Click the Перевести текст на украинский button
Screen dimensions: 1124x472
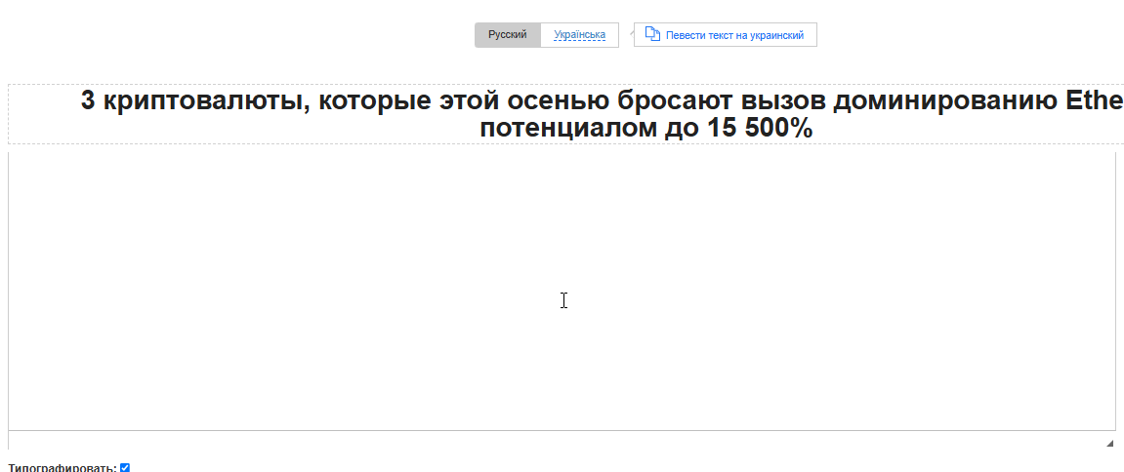click(725, 35)
